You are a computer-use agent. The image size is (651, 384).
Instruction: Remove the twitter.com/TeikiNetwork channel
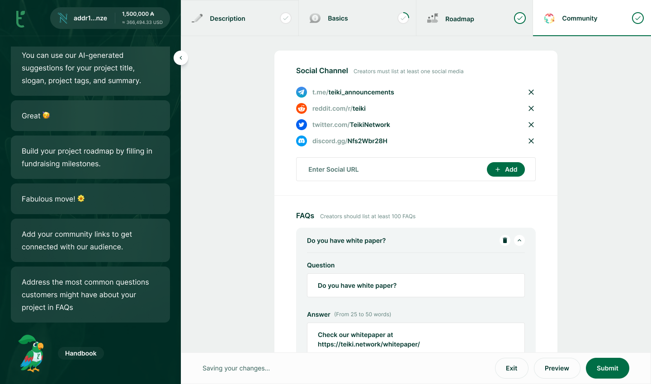531,125
